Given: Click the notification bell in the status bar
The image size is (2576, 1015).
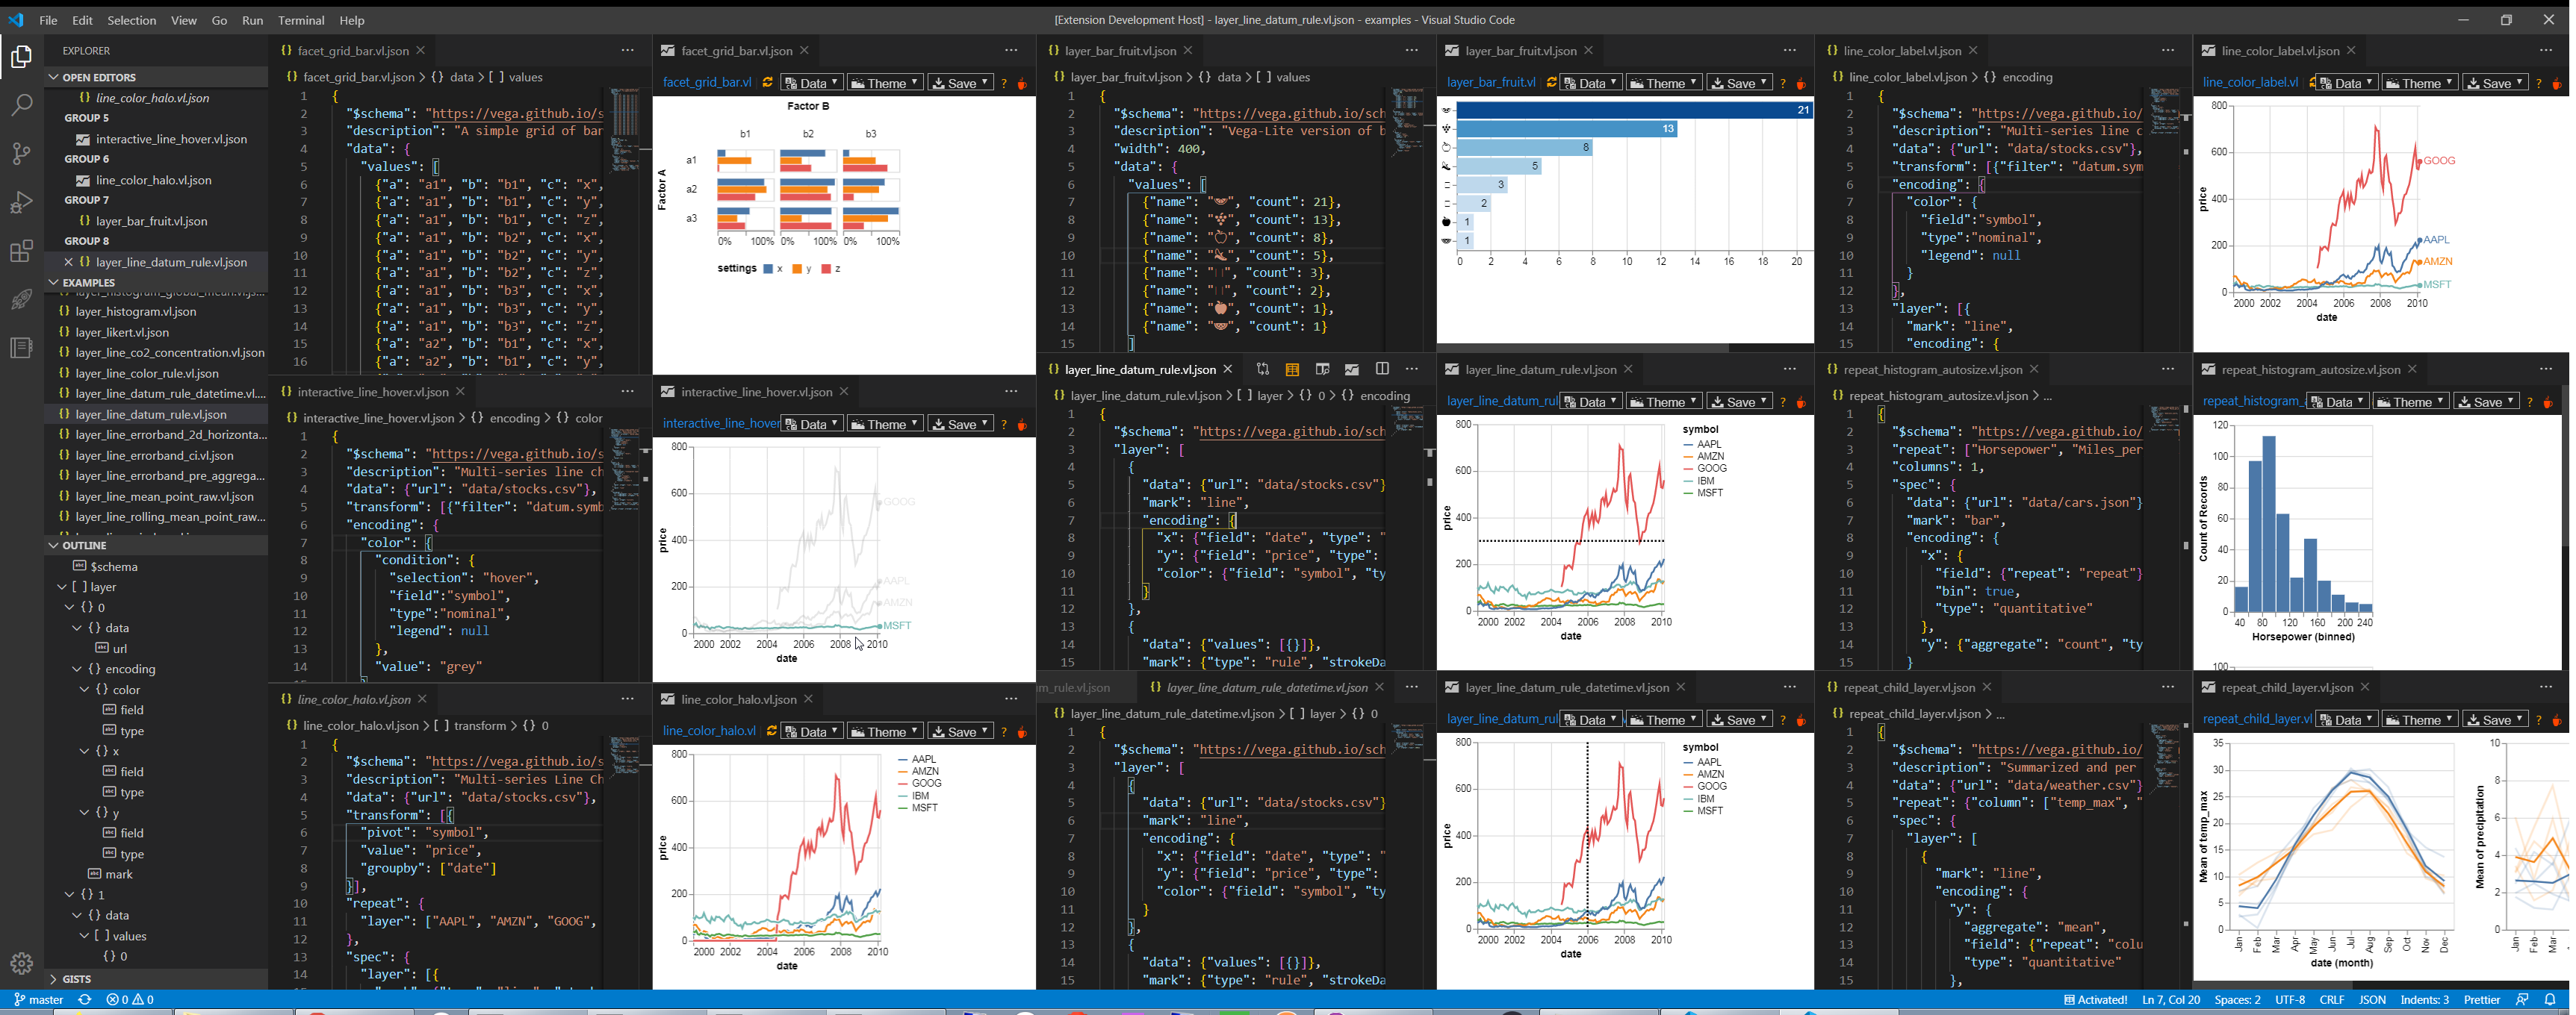Looking at the screenshot, I should (x=2555, y=999).
